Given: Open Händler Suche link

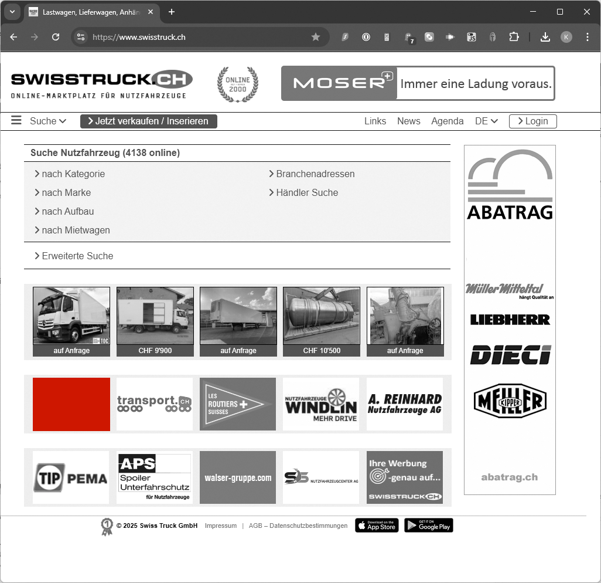Looking at the screenshot, I should tap(303, 192).
